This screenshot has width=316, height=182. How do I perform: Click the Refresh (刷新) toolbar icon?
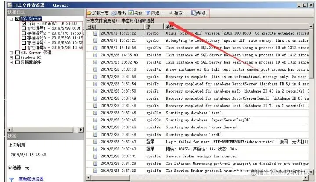coord(131,13)
